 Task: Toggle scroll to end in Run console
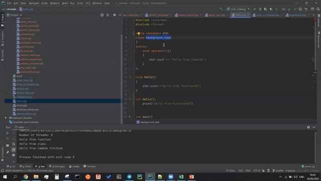(14, 149)
